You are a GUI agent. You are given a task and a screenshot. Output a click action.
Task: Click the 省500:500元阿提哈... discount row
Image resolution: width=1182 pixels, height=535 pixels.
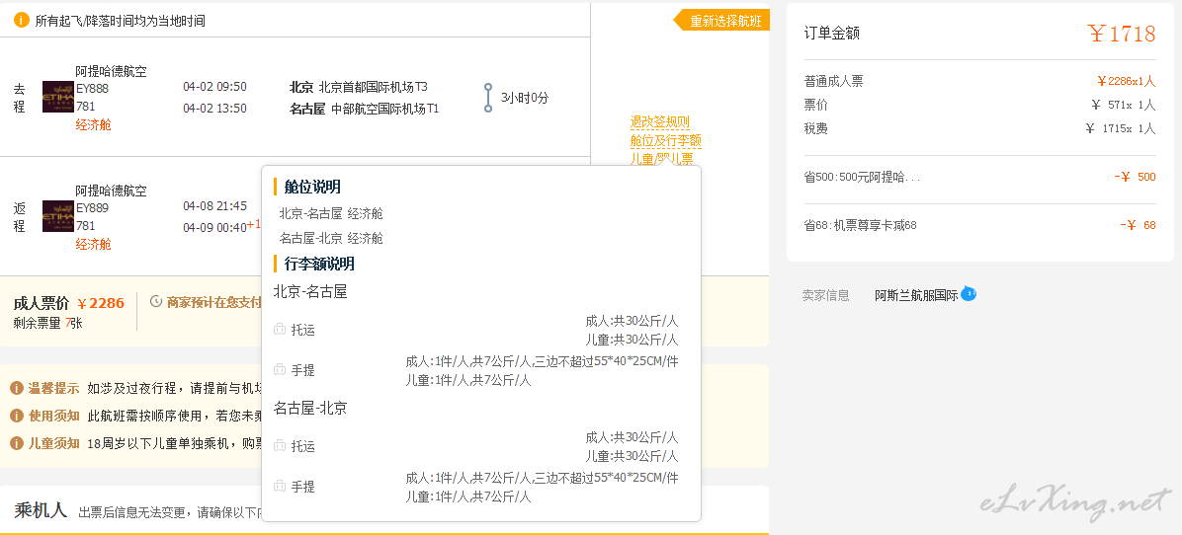(979, 178)
